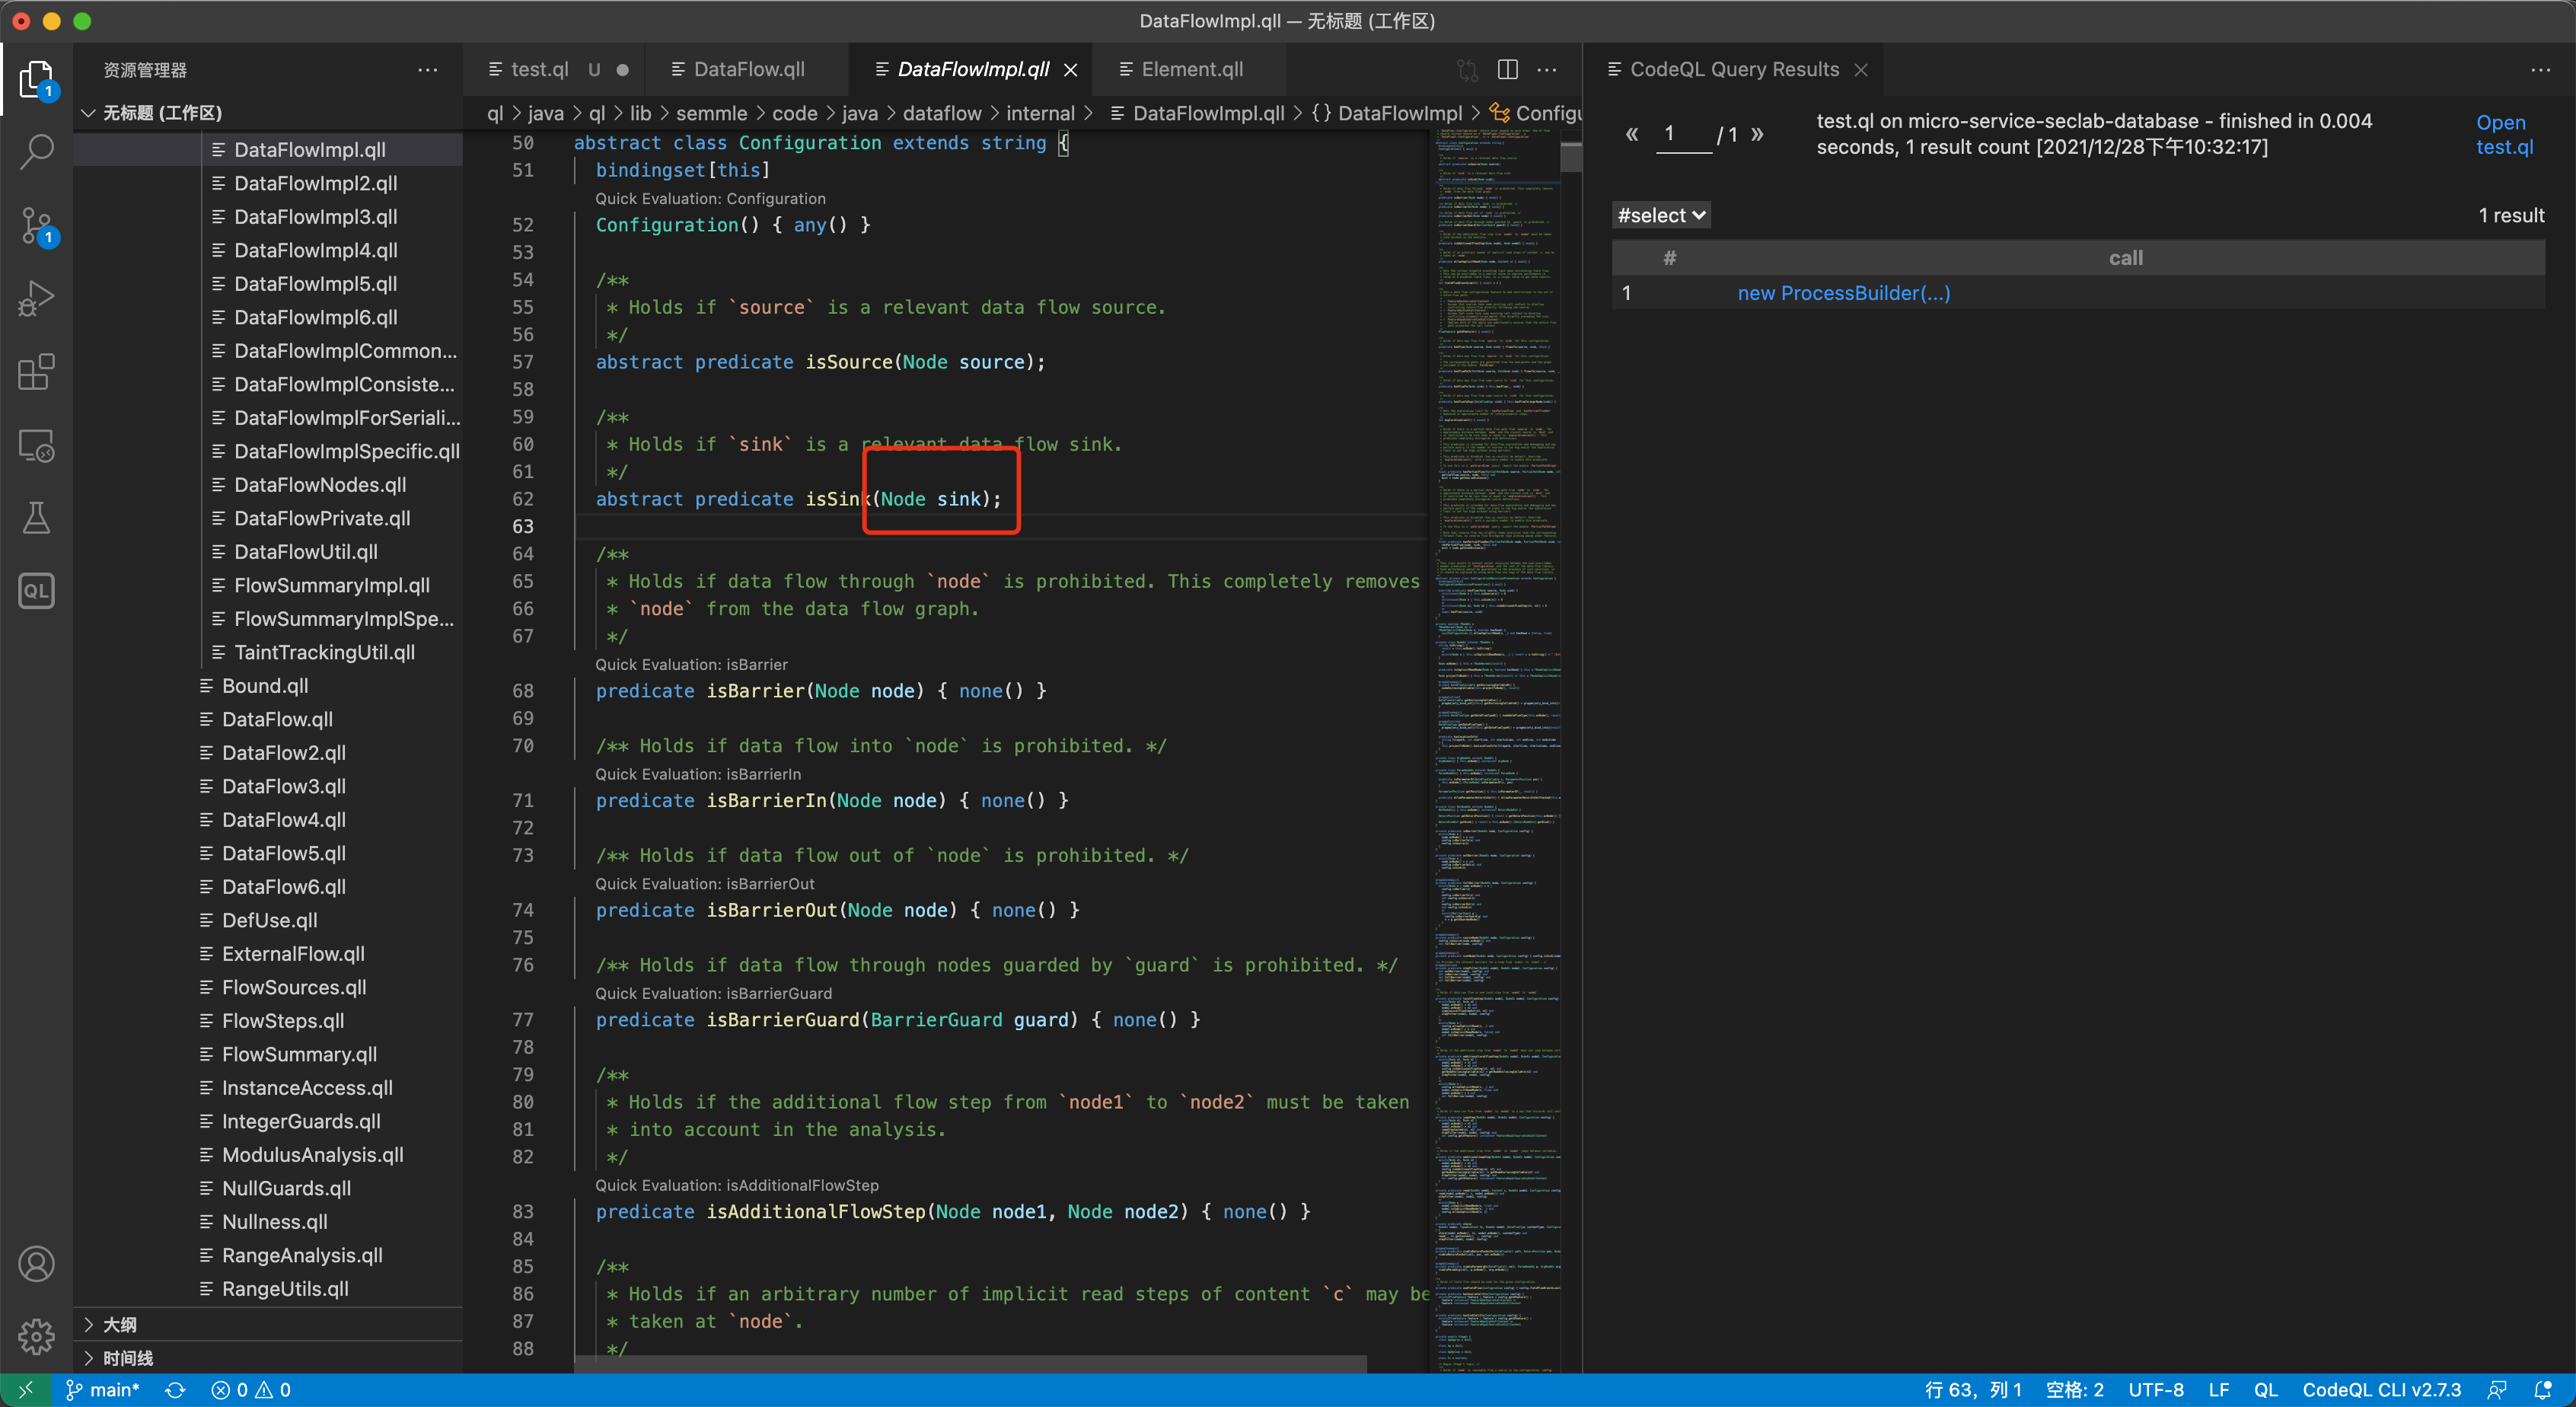Click Quick Evaluation: isBarrierIn code lens
This screenshot has height=1407, width=2576.
(x=698, y=774)
